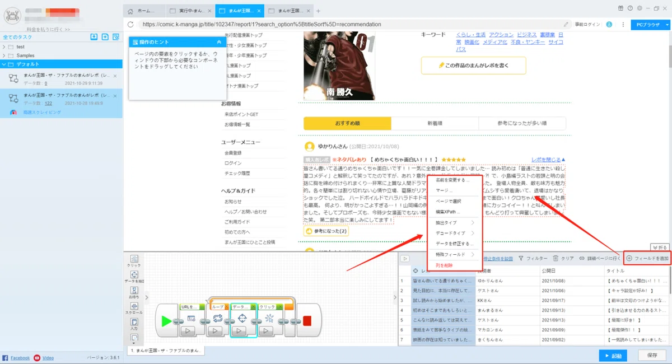Select the データを抽出 component icon
Viewport: 672px width, 364px height.
[134, 277]
